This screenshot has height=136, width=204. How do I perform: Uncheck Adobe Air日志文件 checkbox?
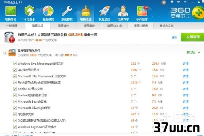(x=15, y=89)
